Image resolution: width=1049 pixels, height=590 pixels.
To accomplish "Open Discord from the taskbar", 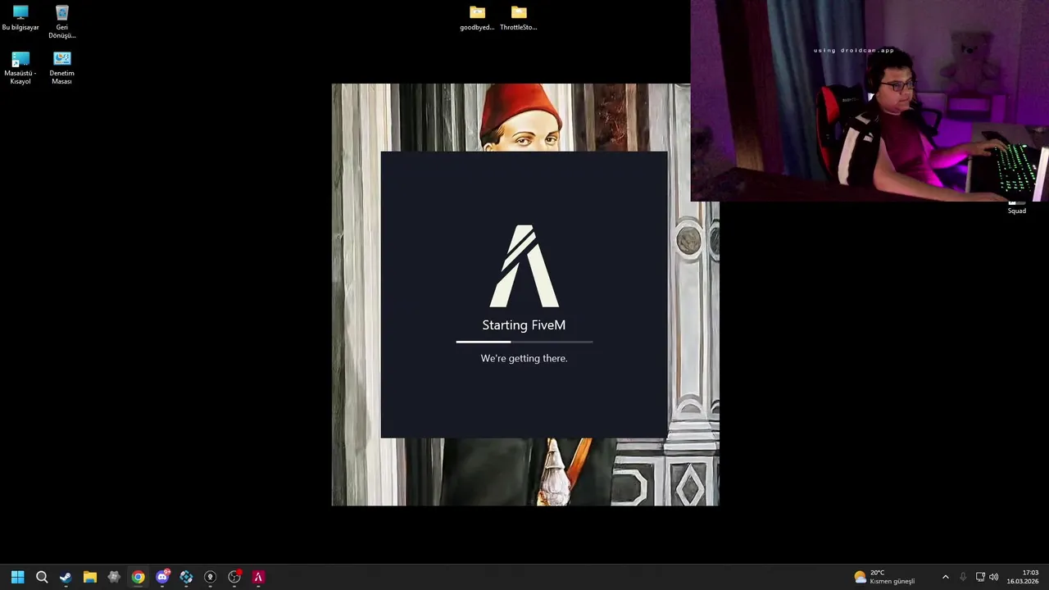I will tap(162, 577).
